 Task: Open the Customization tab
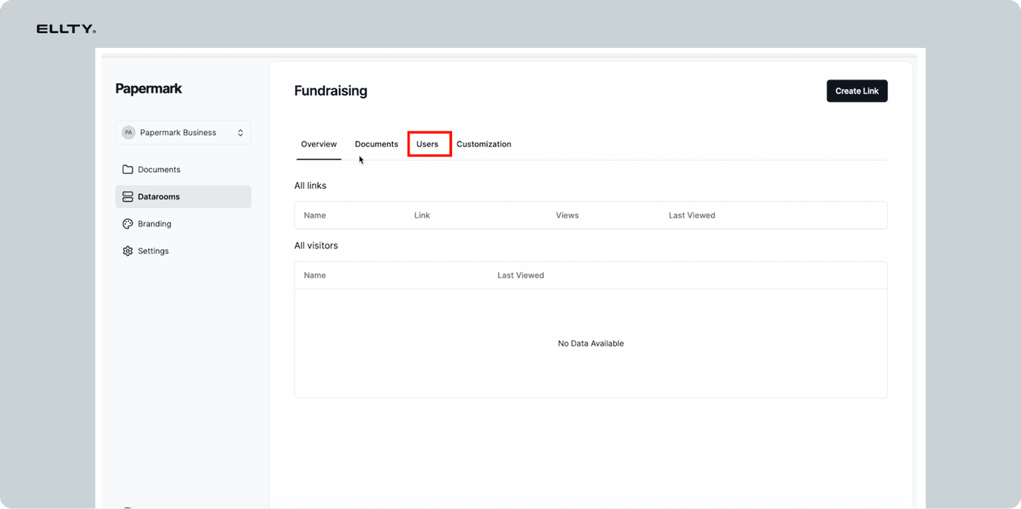(483, 144)
